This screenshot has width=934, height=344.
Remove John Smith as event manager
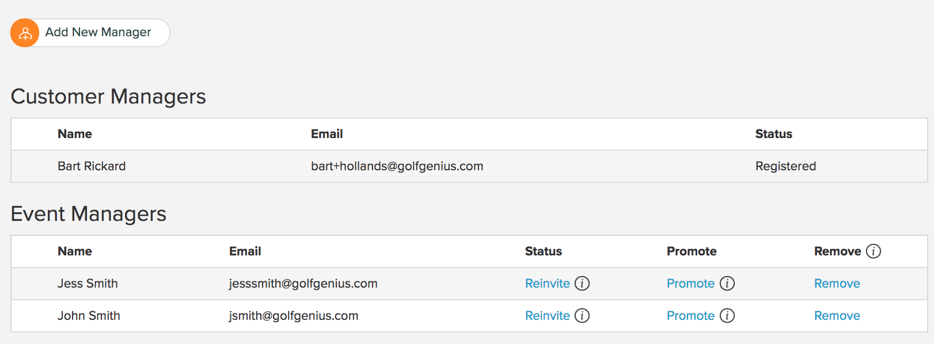[x=837, y=316]
